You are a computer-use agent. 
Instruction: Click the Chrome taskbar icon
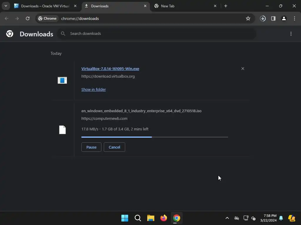[x=177, y=218]
